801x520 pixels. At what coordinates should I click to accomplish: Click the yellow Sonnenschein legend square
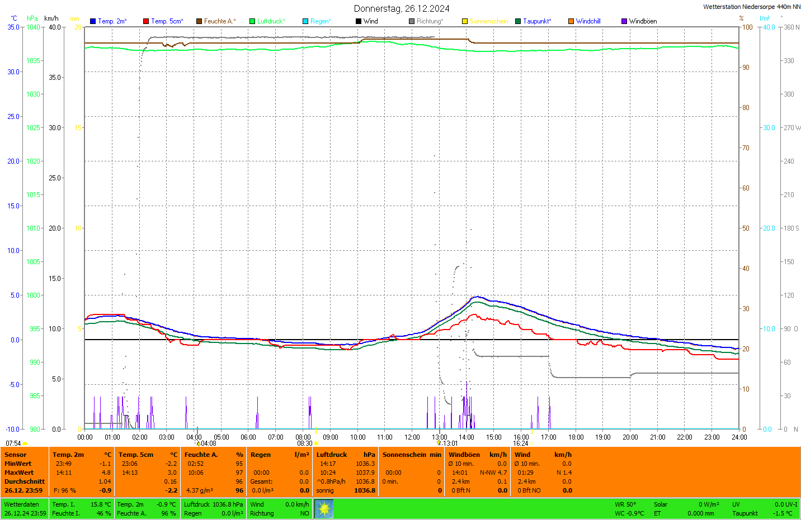(x=465, y=21)
